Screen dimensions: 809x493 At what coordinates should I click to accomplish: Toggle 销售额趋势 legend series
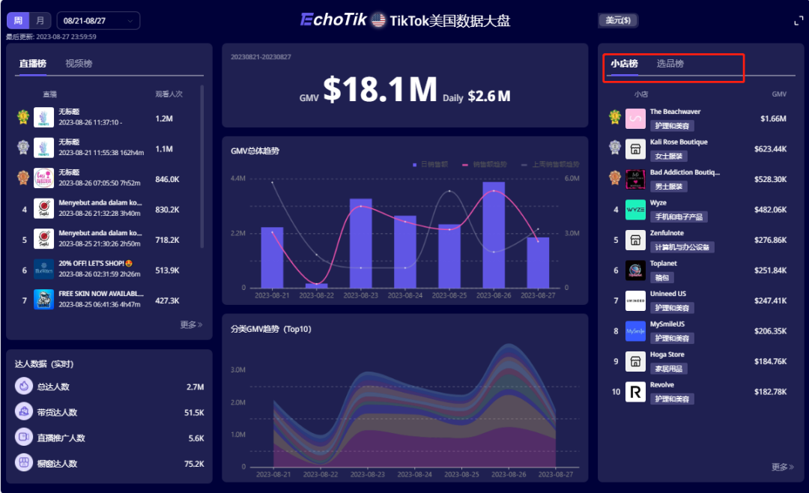485,165
